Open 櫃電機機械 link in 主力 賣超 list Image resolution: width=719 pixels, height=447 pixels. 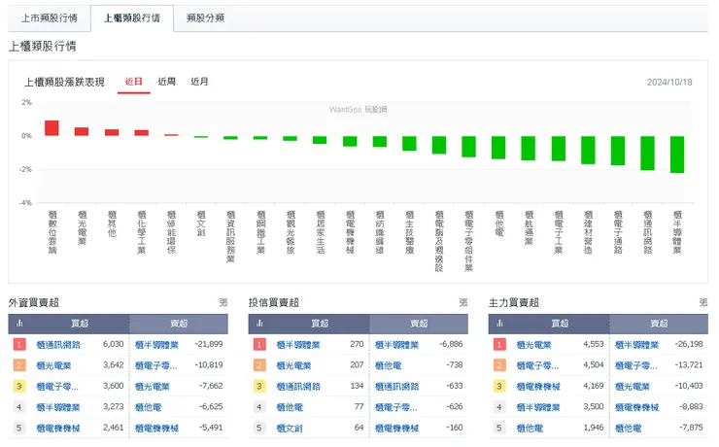(x=637, y=407)
